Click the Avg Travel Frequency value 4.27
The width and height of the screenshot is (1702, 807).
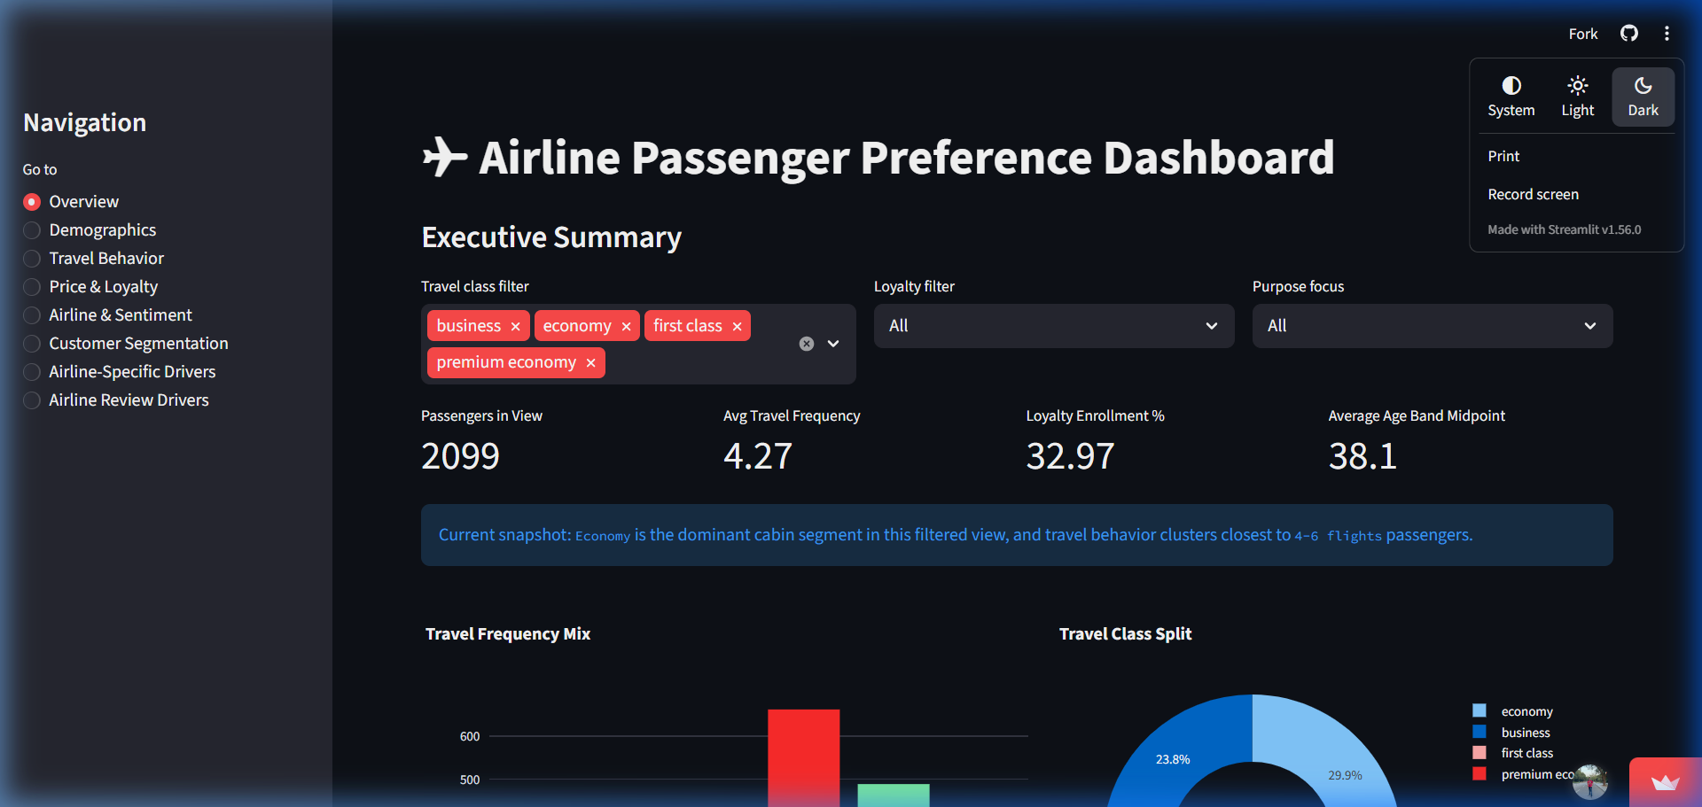758,456
